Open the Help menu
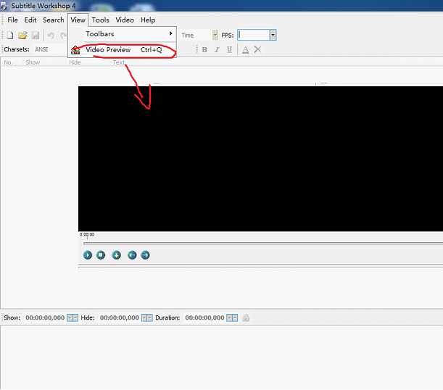 148,20
